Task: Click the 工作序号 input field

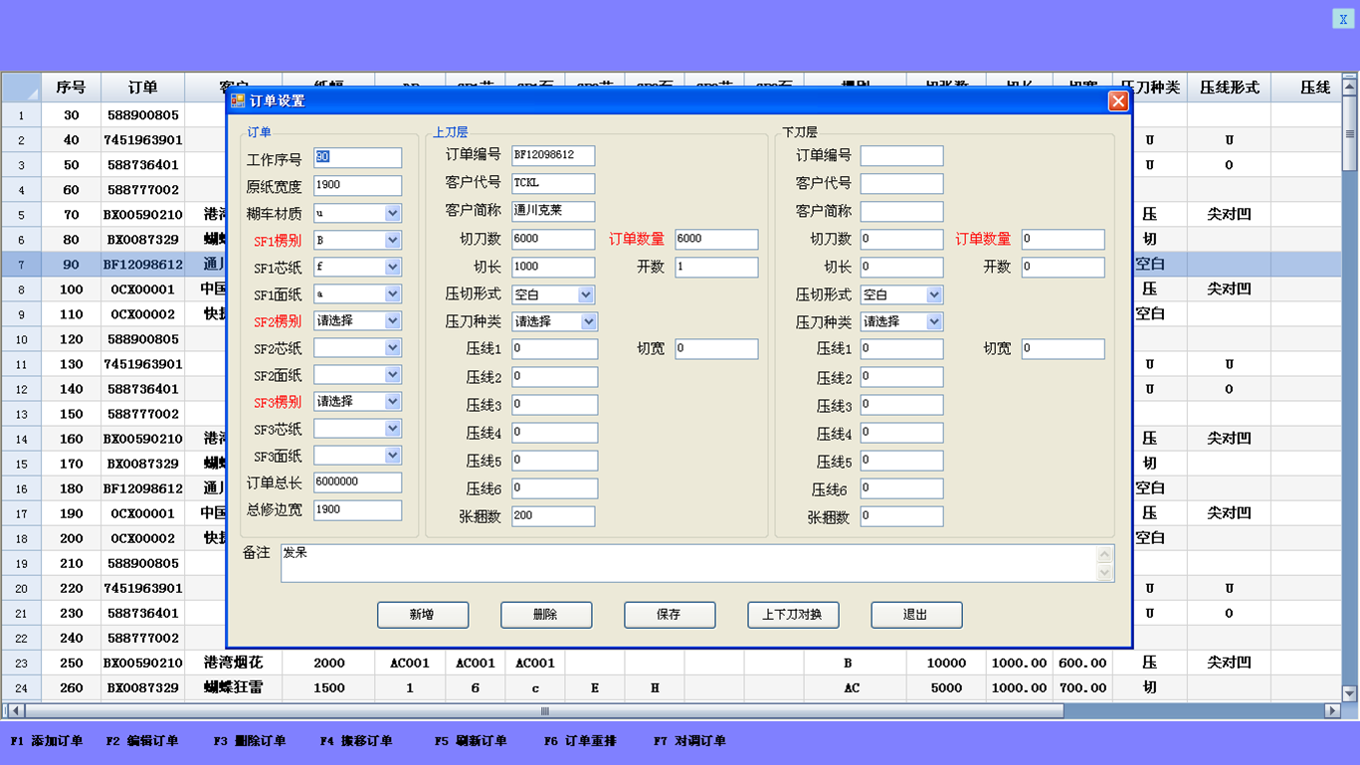Action: click(357, 158)
